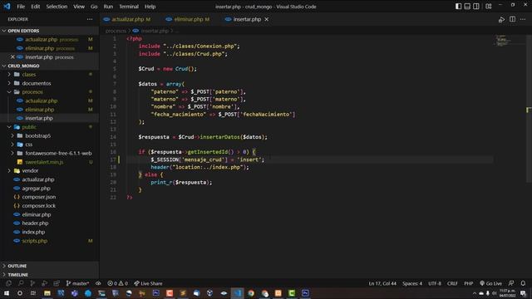Viewport: 532px width, 299px height.
Task: Switch to the eliminar.php tab
Action: [x=189, y=19]
